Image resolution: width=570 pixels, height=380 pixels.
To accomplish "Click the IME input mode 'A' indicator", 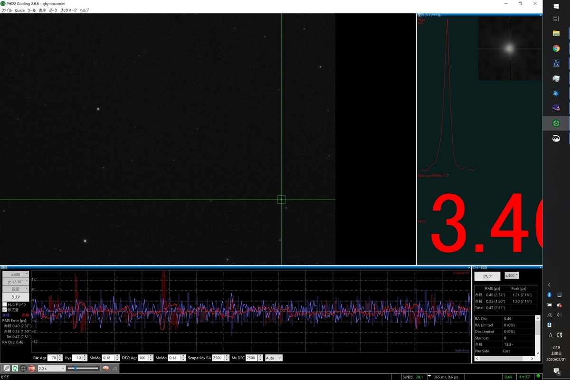I will point(551,335).
